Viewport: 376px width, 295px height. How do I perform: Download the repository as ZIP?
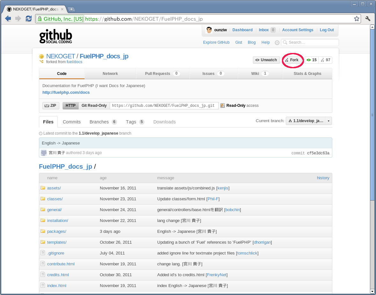[x=51, y=106]
